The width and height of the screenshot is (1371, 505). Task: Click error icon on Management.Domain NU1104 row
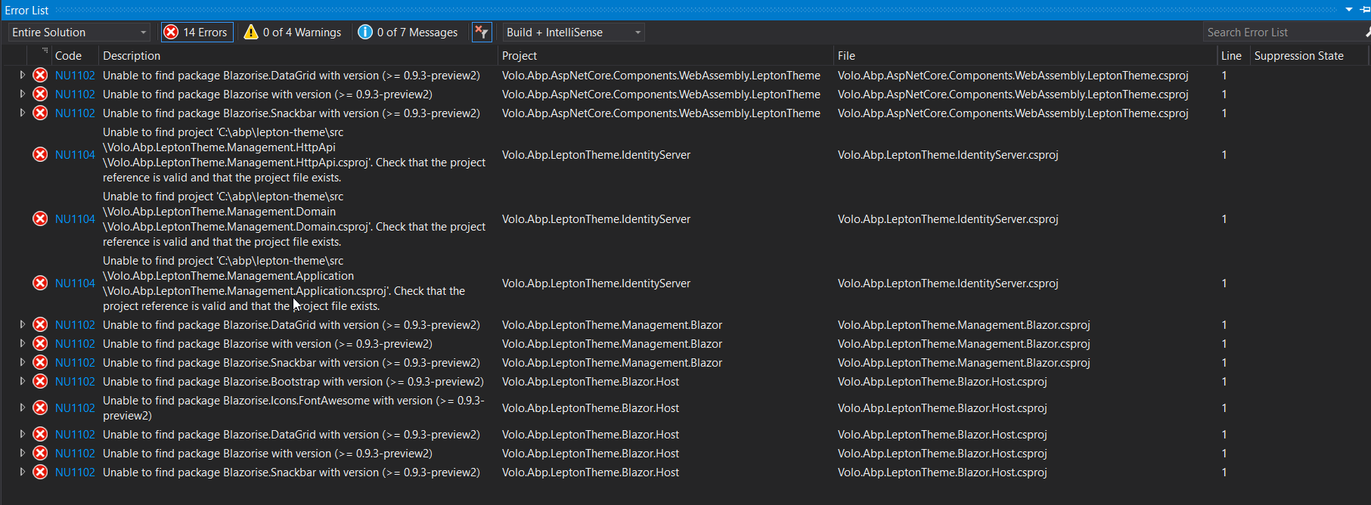click(40, 219)
